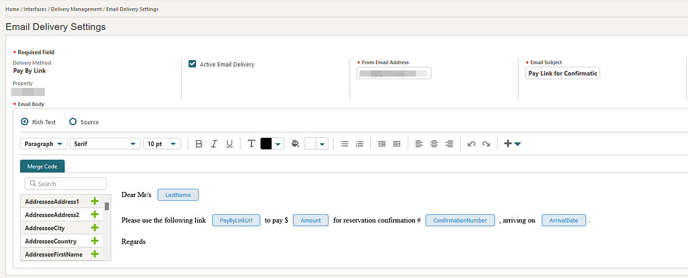Add AddresseeFirstName merge code via plus

pos(94,254)
